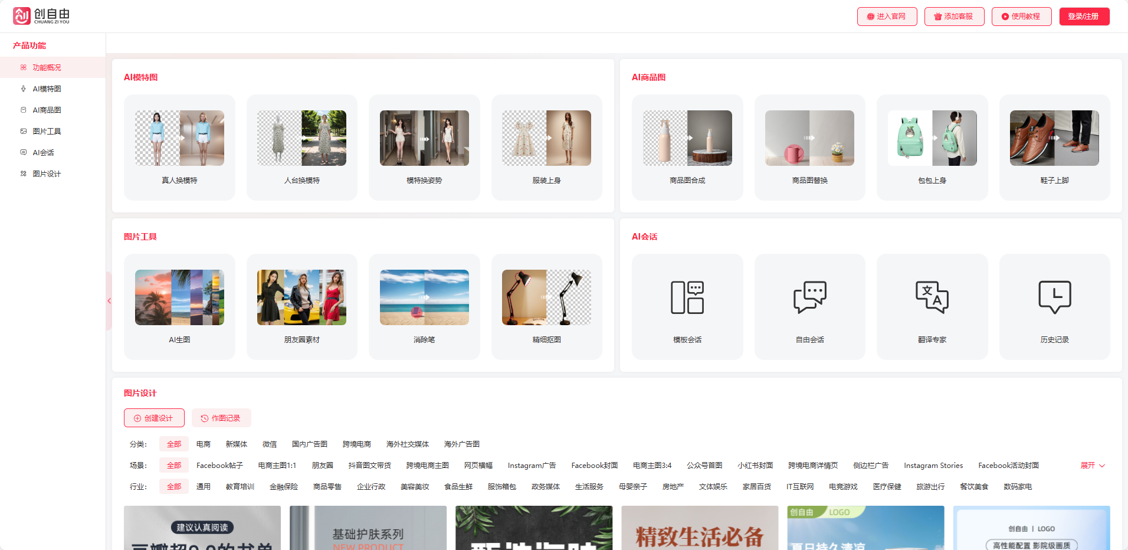Click the 使用教程 button
Image resolution: width=1128 pixels, height=550 pixels.
[1022, 17]
